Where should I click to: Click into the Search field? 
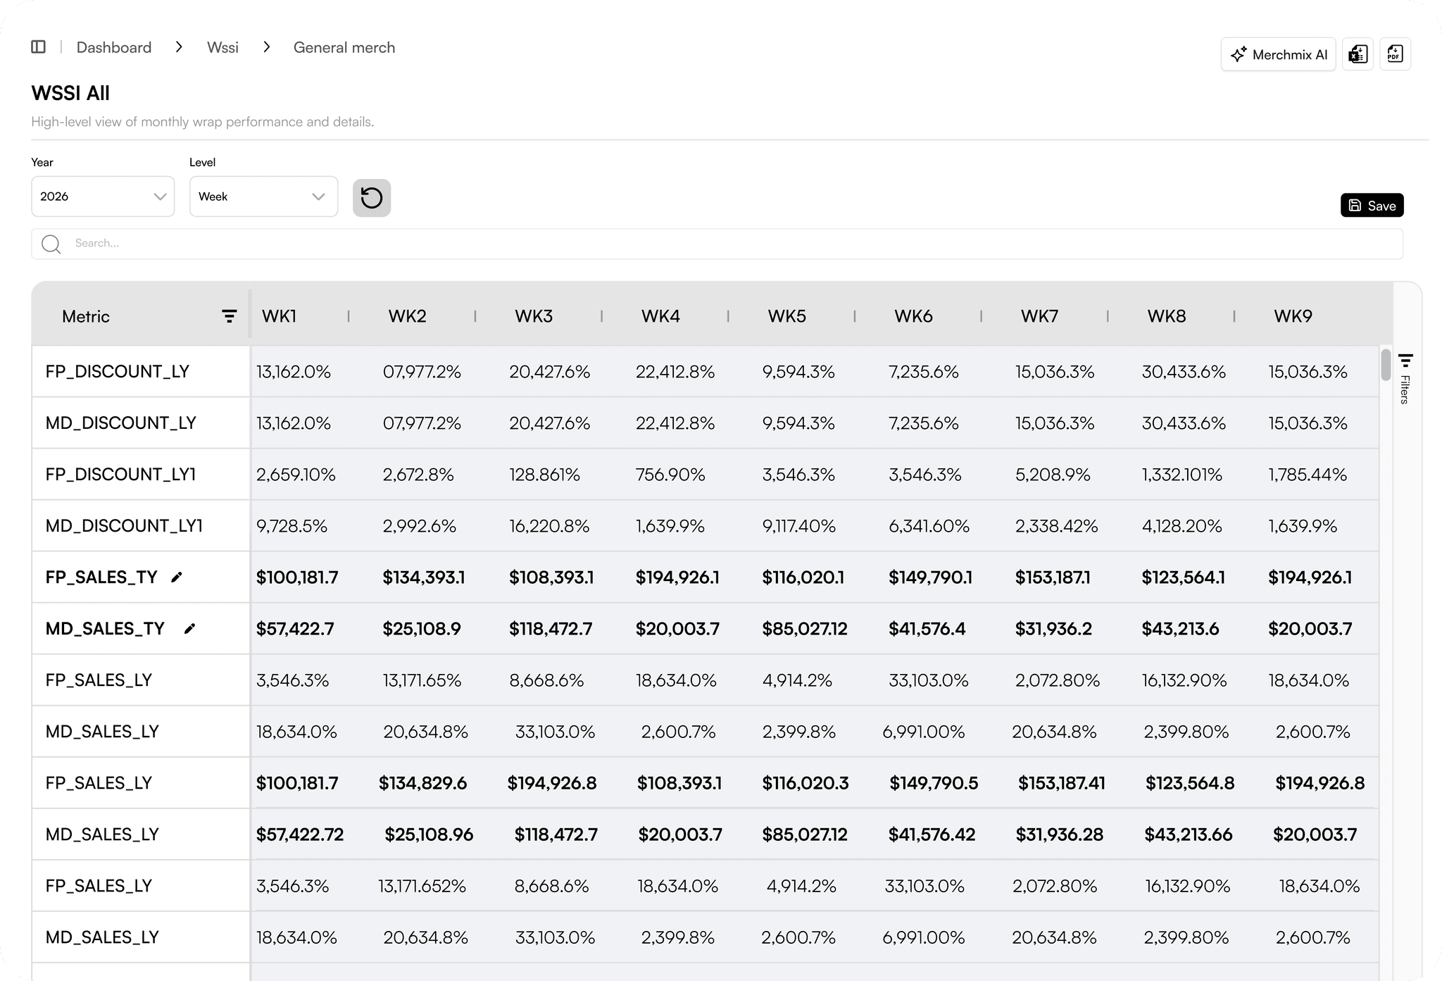[704, 244]
